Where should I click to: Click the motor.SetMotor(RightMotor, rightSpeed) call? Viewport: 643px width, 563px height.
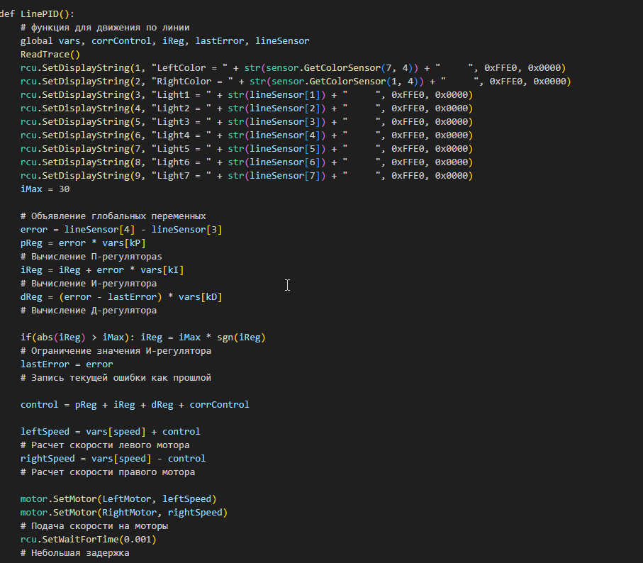click(x=123, y=513)
